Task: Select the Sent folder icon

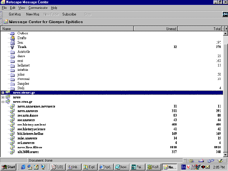Action: (12, 43)
